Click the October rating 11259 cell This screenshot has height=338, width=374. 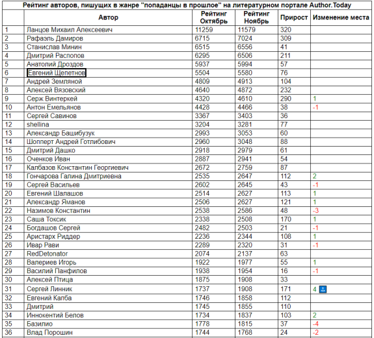point(213,30)
